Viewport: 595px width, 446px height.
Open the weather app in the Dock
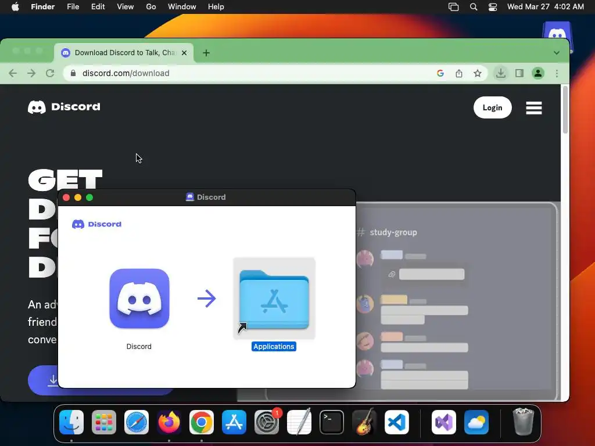coord(476,422)
